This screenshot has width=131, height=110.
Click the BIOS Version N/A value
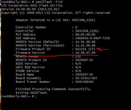click(x=78, y=64)
